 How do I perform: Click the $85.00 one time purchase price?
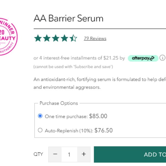(98, 116)
